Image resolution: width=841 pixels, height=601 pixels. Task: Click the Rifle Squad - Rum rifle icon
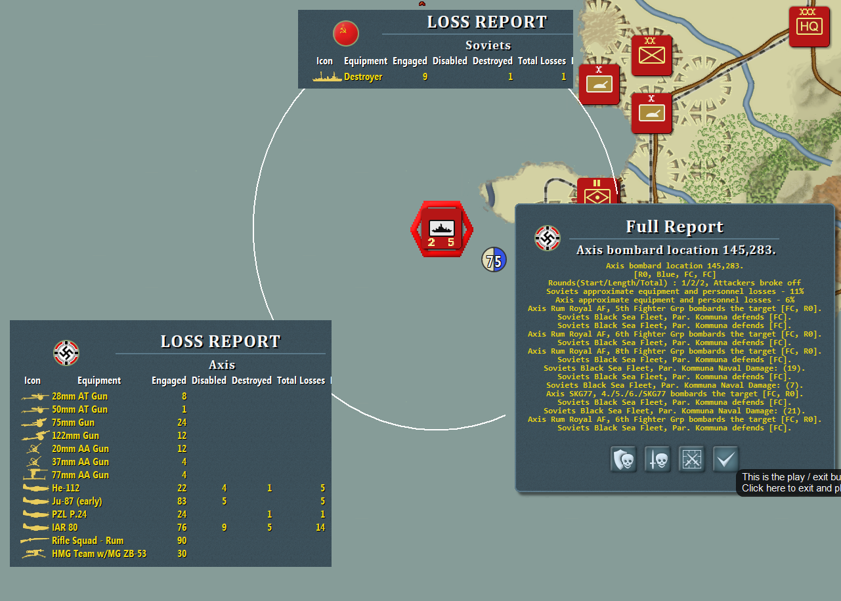[x=33, y=541]
